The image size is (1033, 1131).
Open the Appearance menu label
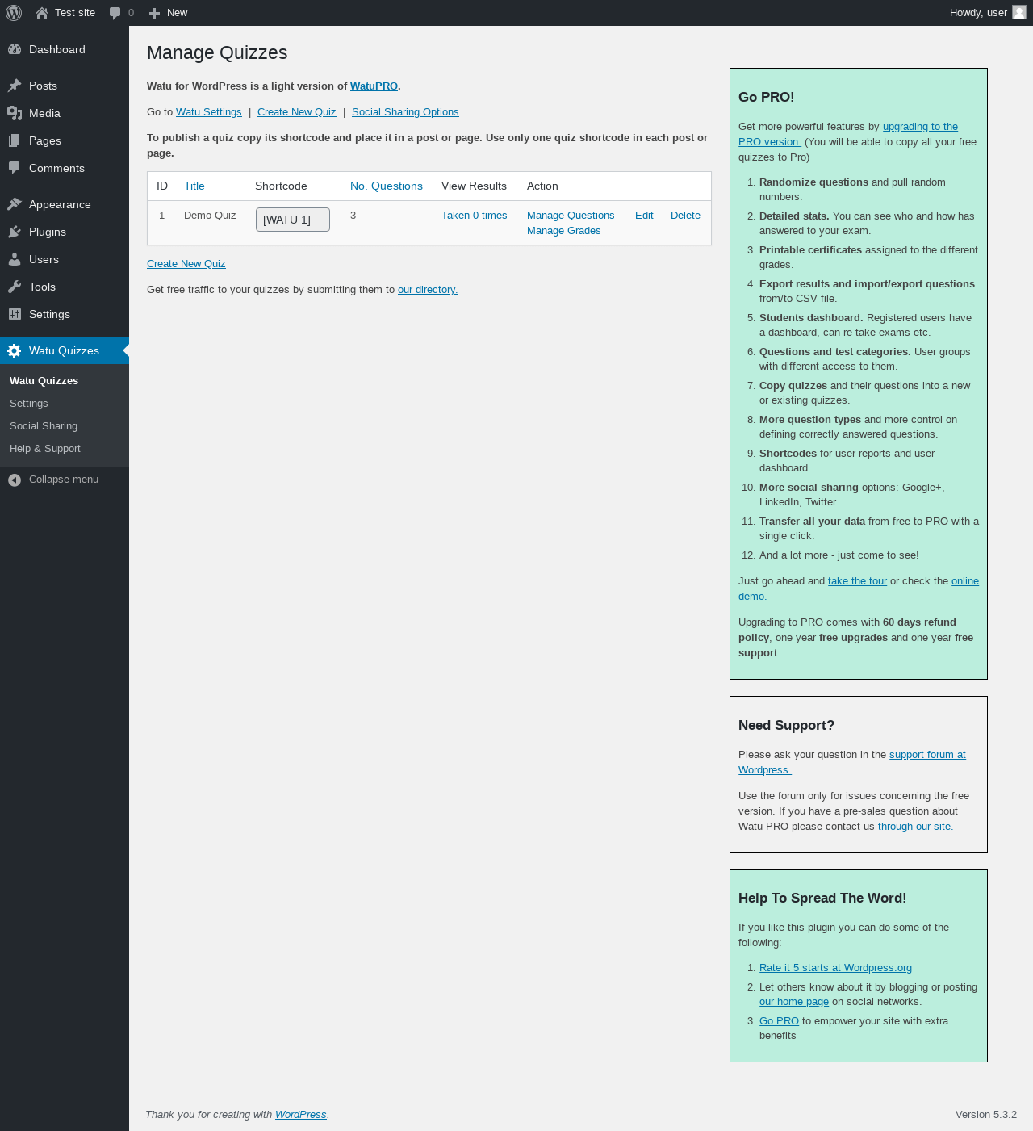tap(60, 204)
